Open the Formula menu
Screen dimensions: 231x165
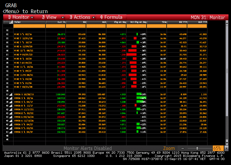pyautogui.click(x=111, y=17)
